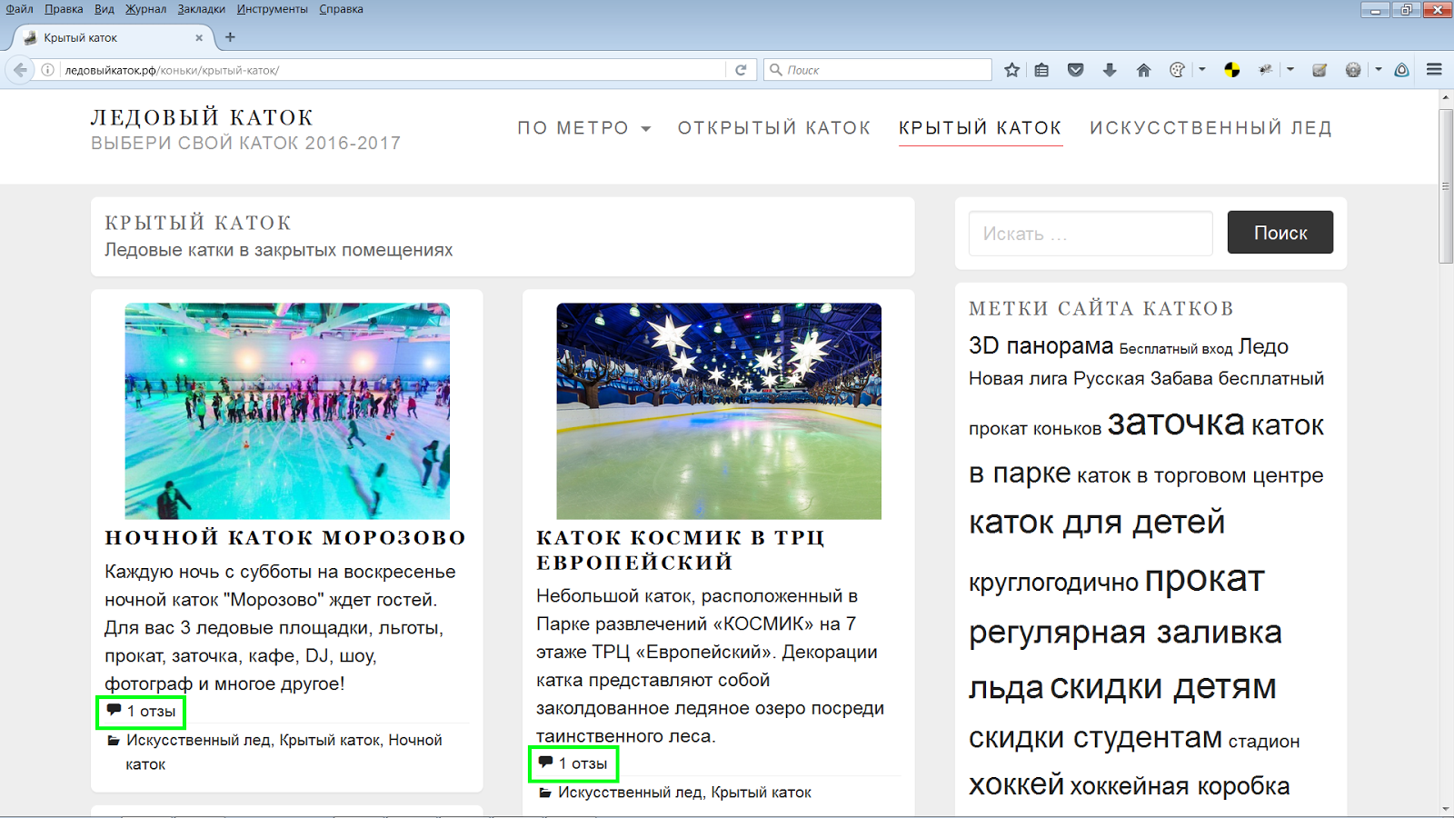Click the browser Поиск search box
Screen dimensions: 1454x818
click(877, 70)
